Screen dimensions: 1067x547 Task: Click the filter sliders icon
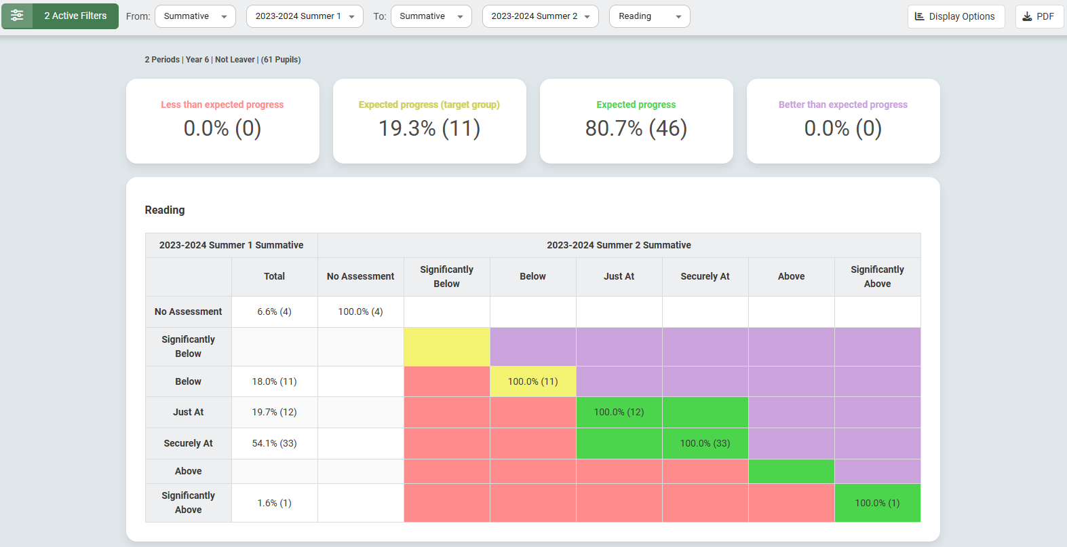point(17,16)
